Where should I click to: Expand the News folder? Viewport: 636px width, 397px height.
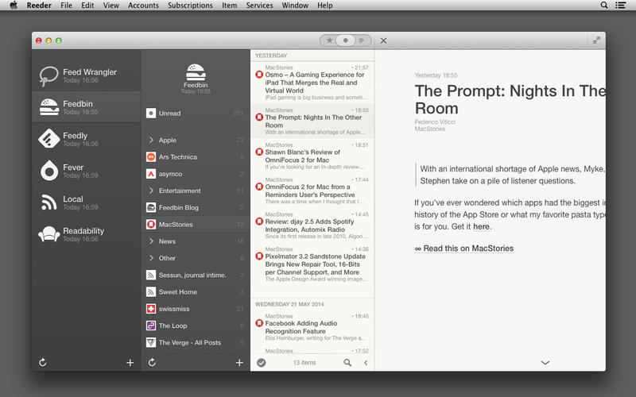[x=151, y=241]
